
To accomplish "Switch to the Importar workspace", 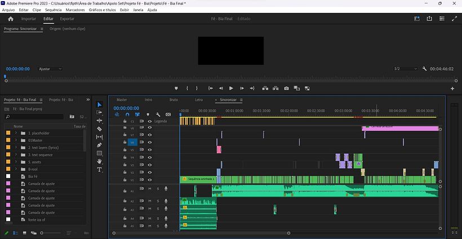I will tap(29, 19).
